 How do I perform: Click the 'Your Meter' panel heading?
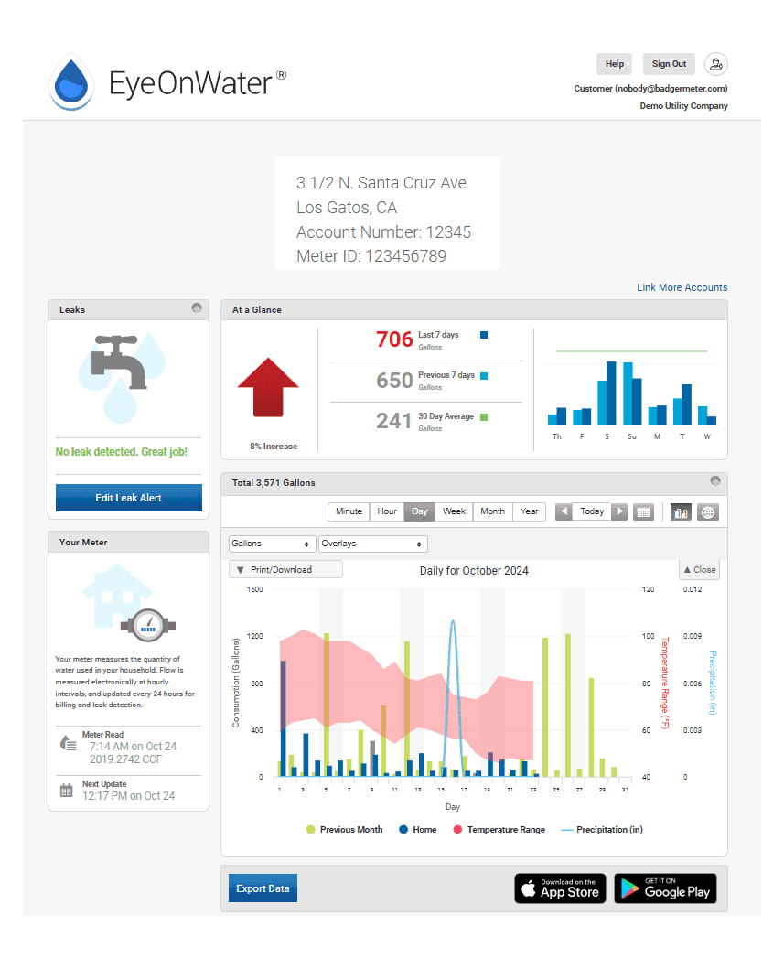coord(83,542)
